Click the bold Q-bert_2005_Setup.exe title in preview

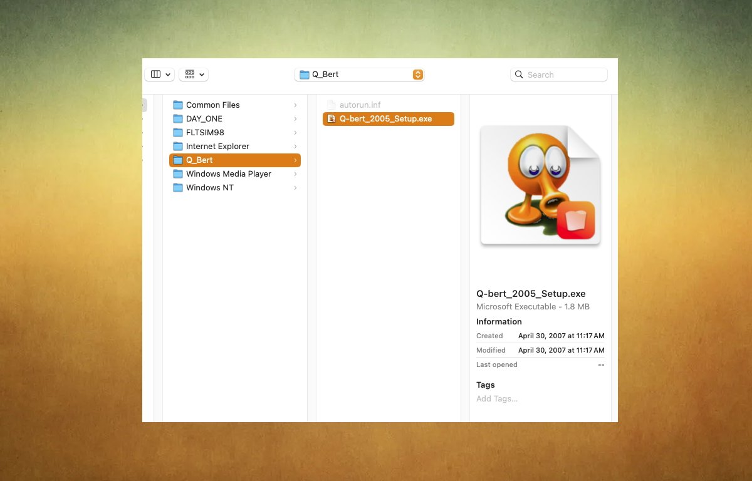(531, 294)
